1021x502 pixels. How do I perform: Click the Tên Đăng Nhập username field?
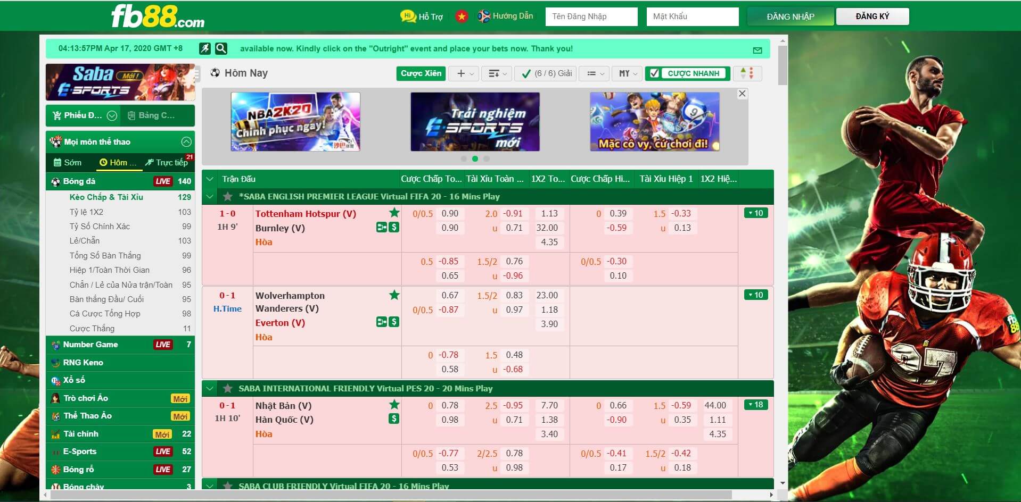[591, 16]
